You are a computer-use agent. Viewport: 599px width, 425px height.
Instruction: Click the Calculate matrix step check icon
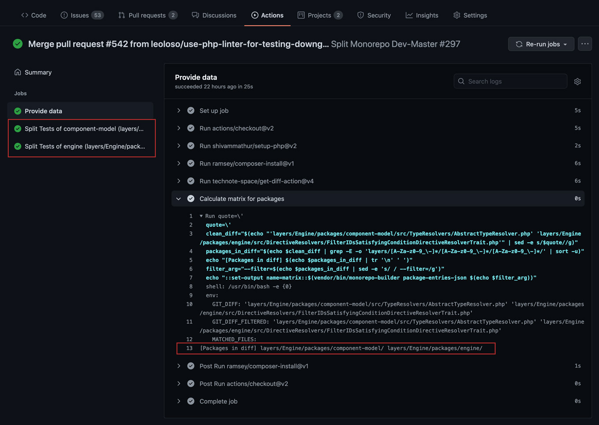click(191, 199)
